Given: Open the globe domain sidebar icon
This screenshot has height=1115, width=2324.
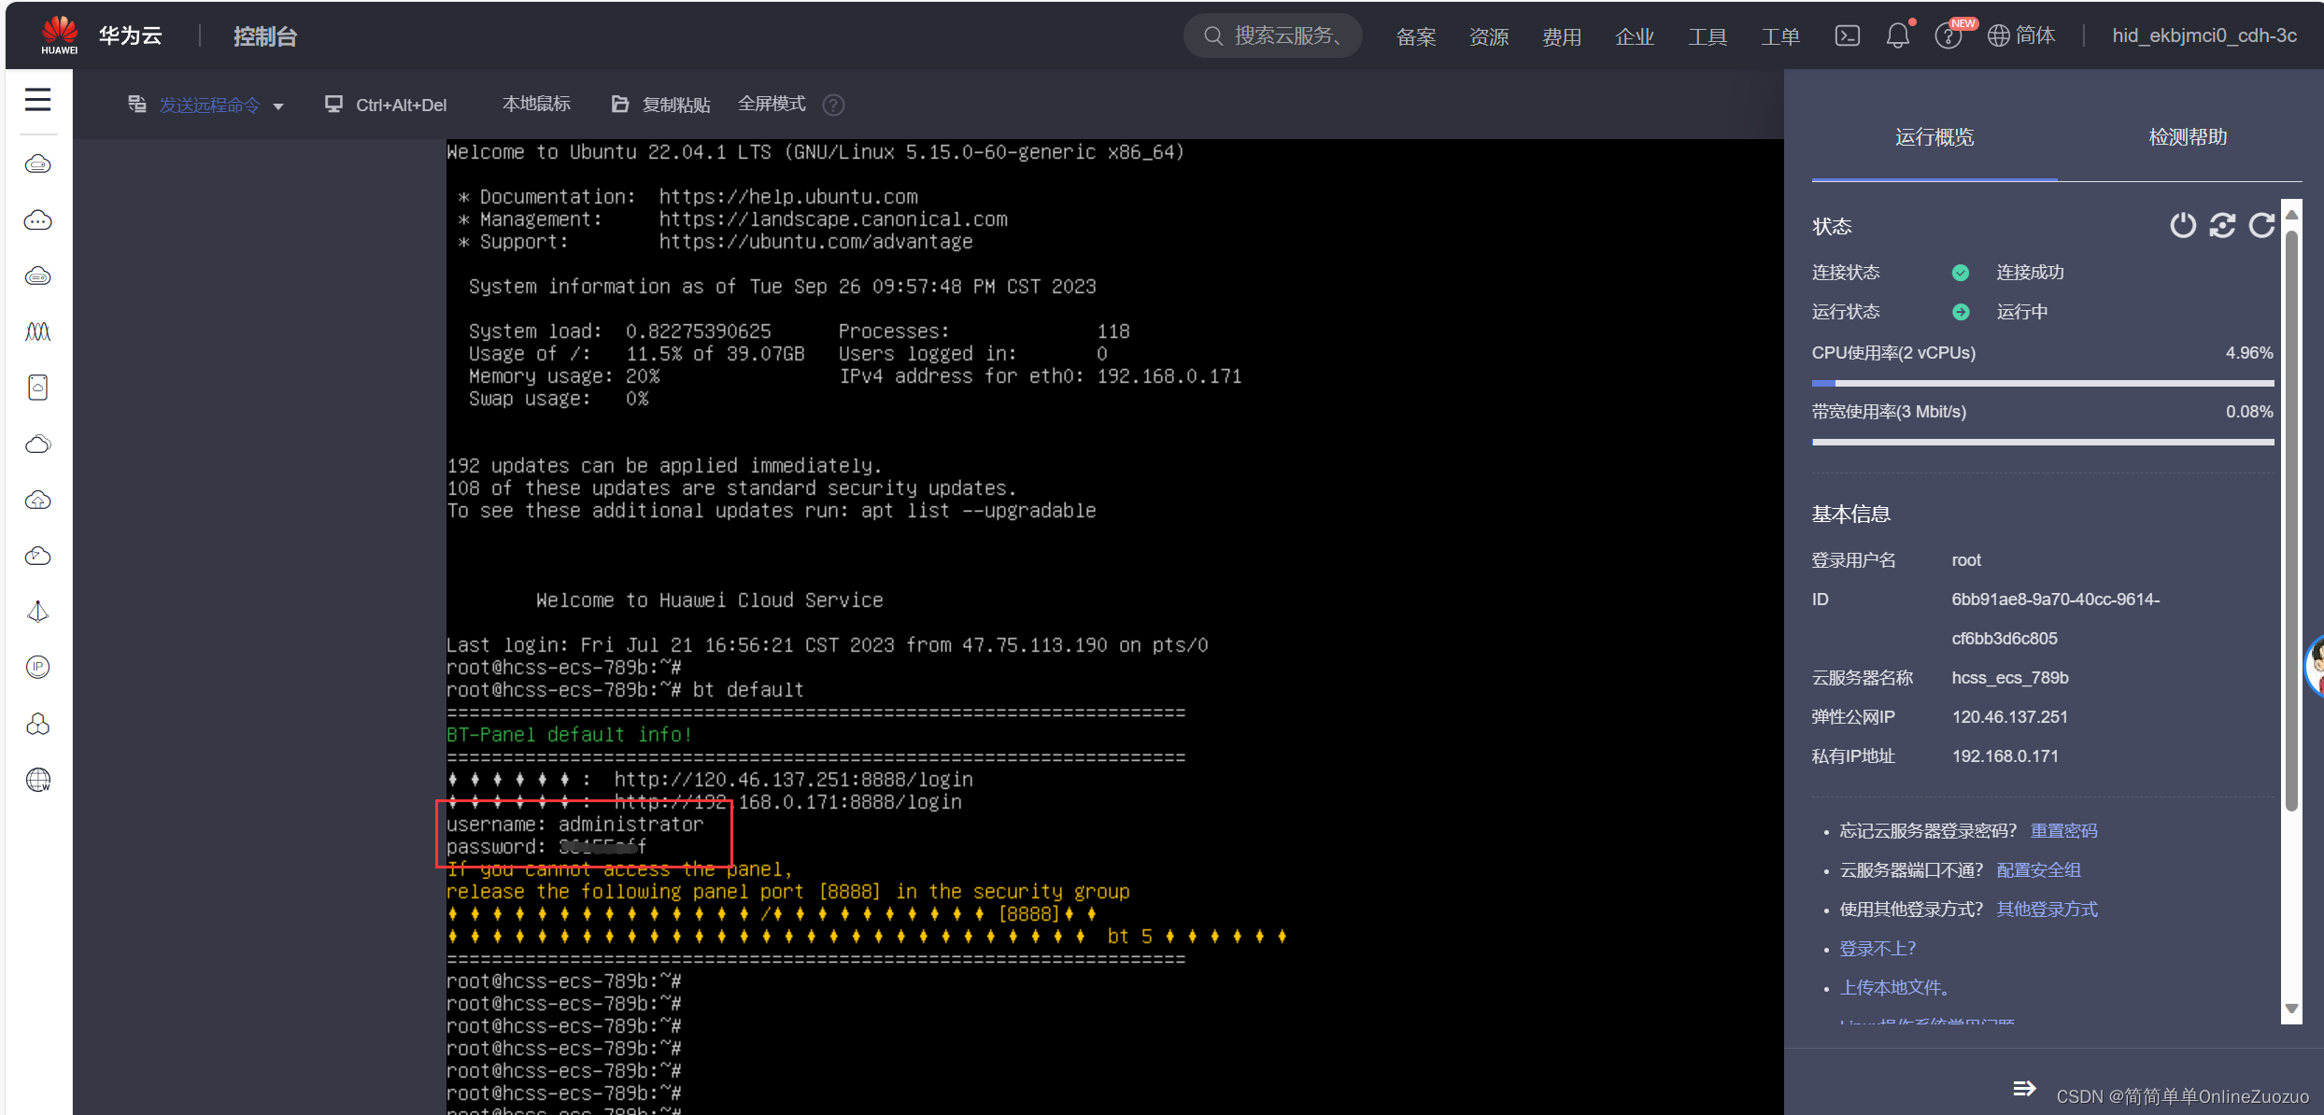Looking at the screenshot, I should 37,780.
